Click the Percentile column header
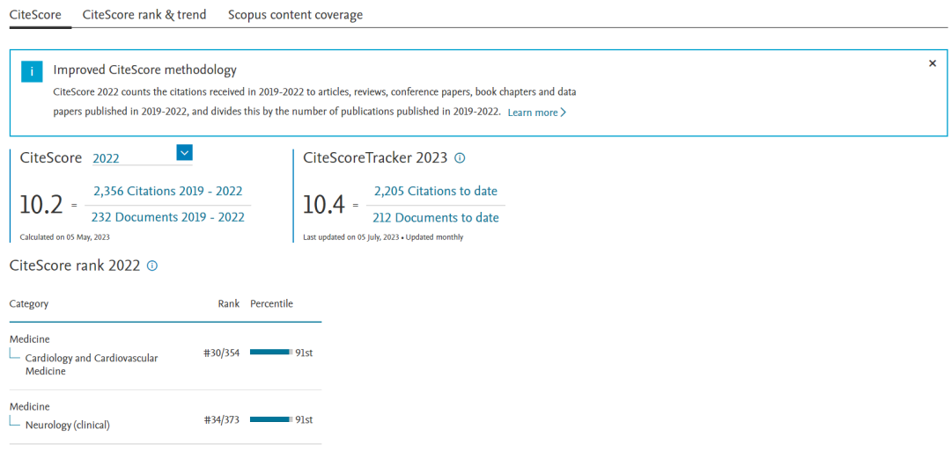This screenshot has height=451, width=951. pos(272,304)
